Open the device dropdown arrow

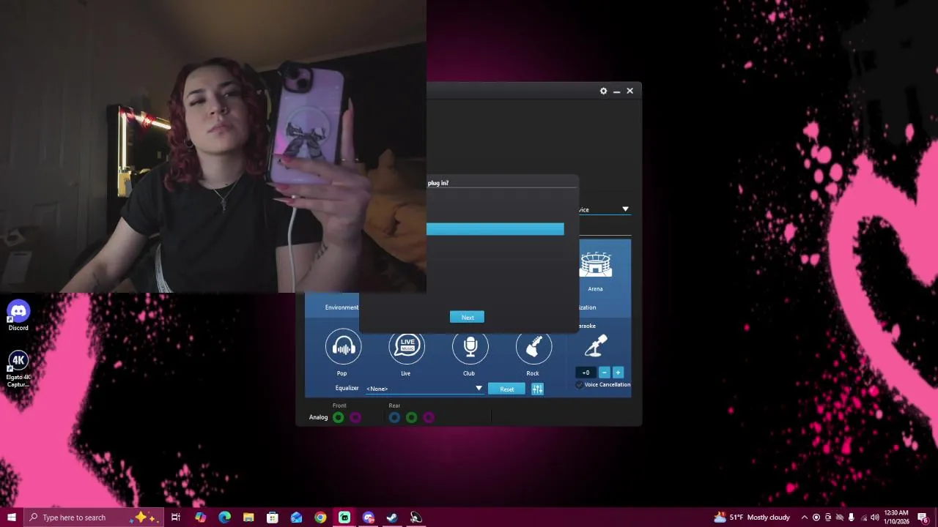click(x=625, y=209)
